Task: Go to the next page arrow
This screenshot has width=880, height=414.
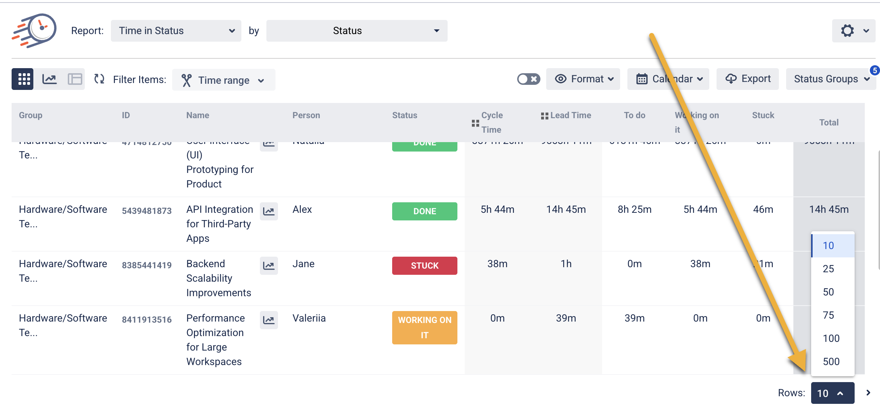Action: (x=868, y=393)
